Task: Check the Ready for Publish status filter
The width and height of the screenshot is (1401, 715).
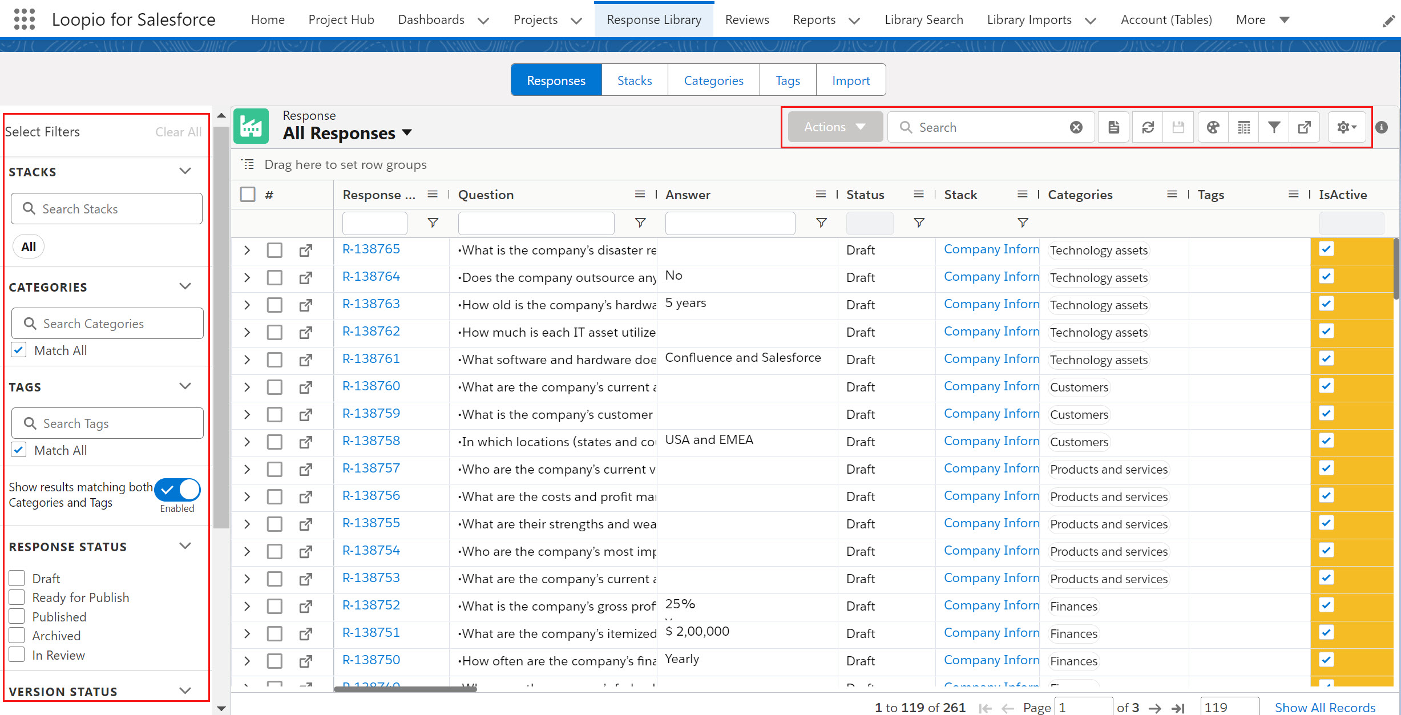Action: coord(17,597)
